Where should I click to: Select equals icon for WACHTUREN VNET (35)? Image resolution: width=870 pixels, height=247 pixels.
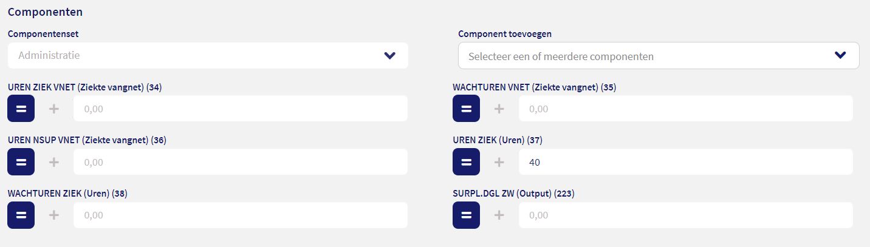pos(466,109)
